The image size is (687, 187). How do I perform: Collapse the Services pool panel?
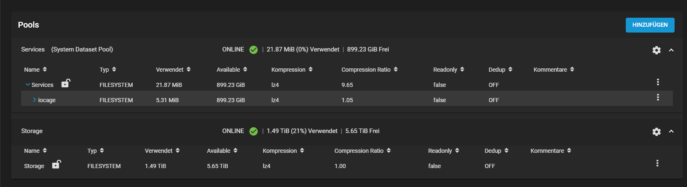(671, 50)
